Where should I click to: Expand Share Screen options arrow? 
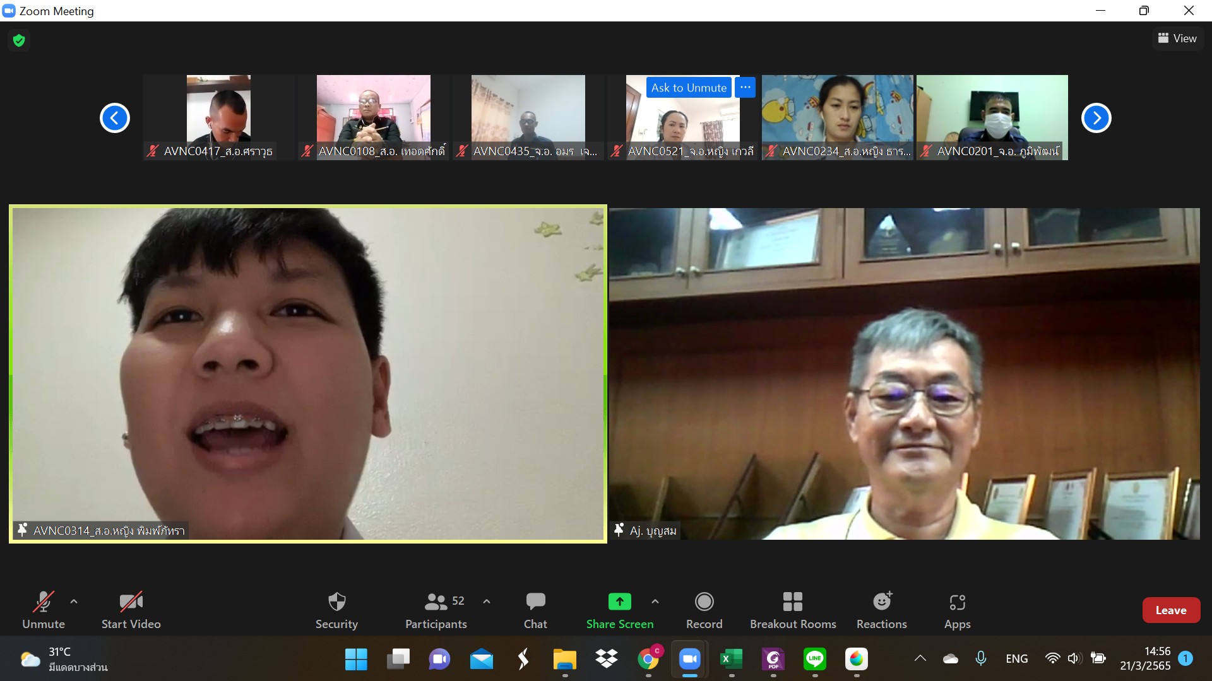coord(655,602)
